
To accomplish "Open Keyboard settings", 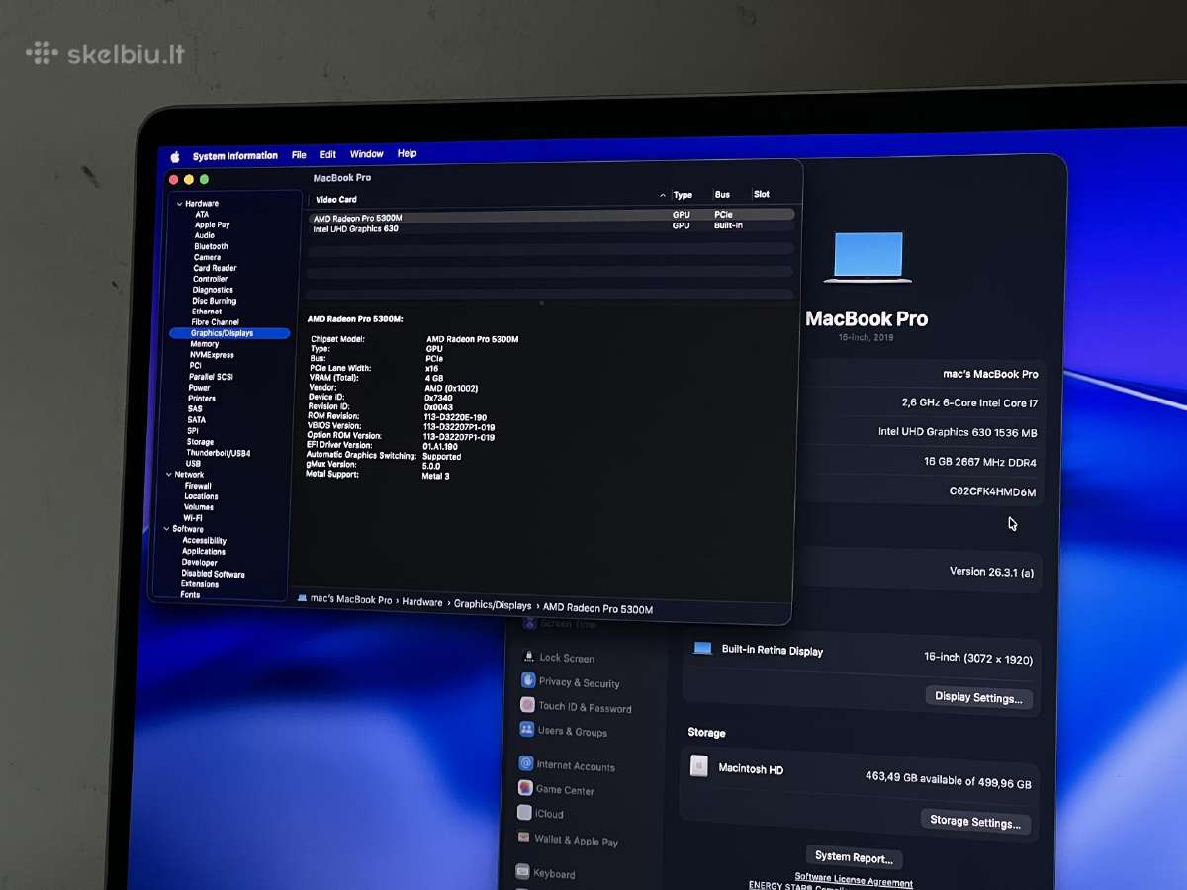I will tap(554, 873).
